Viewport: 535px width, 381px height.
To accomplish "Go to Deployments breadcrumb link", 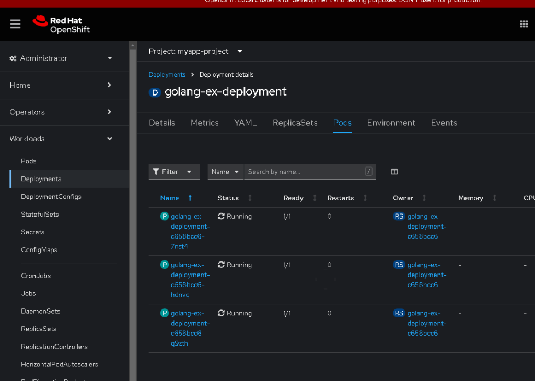I will pos(167,74).
